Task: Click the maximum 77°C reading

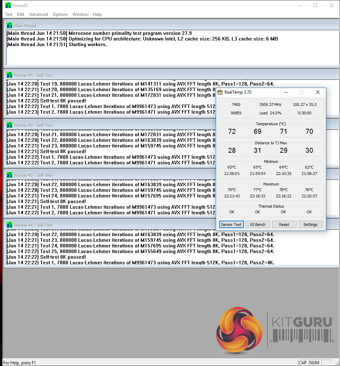Action: pos(258,190)
